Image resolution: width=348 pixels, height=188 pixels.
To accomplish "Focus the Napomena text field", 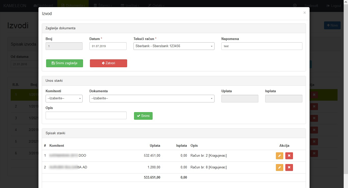I will point(262,46).
